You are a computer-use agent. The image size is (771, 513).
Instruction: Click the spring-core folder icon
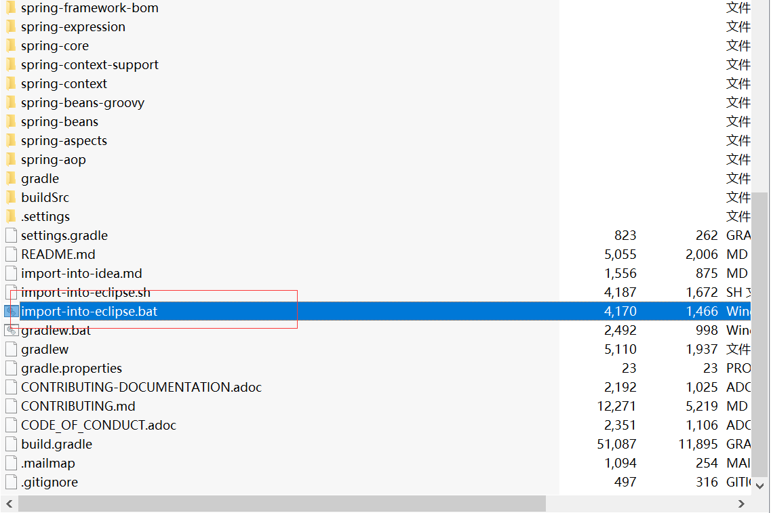(11, 45)
